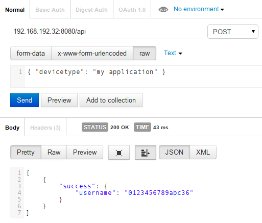
Task: Click the TIME label badge
Action: (142, 127)
